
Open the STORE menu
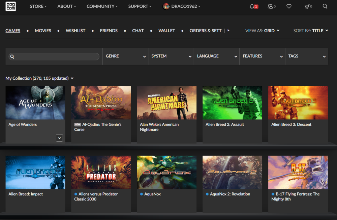[x=38, y=6]
